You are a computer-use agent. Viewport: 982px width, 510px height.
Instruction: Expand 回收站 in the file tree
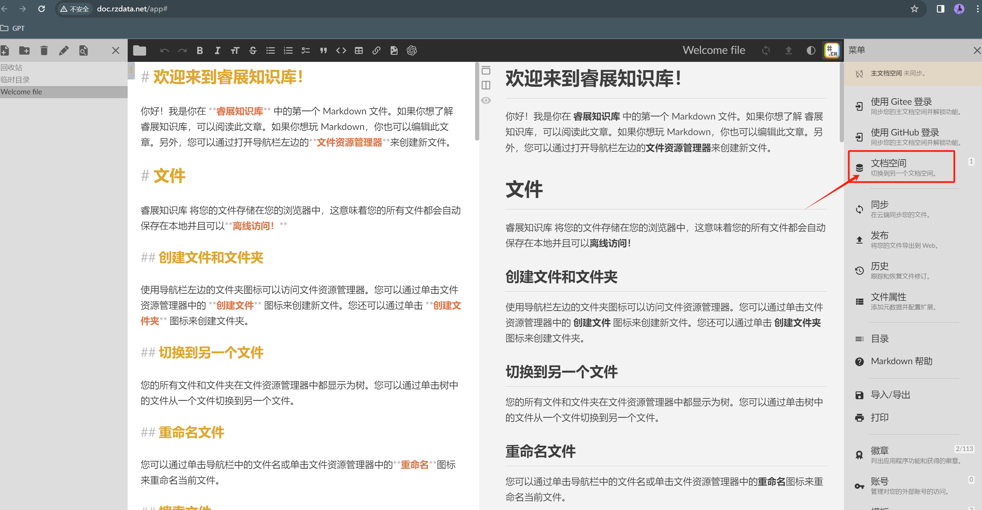point(11,67)
